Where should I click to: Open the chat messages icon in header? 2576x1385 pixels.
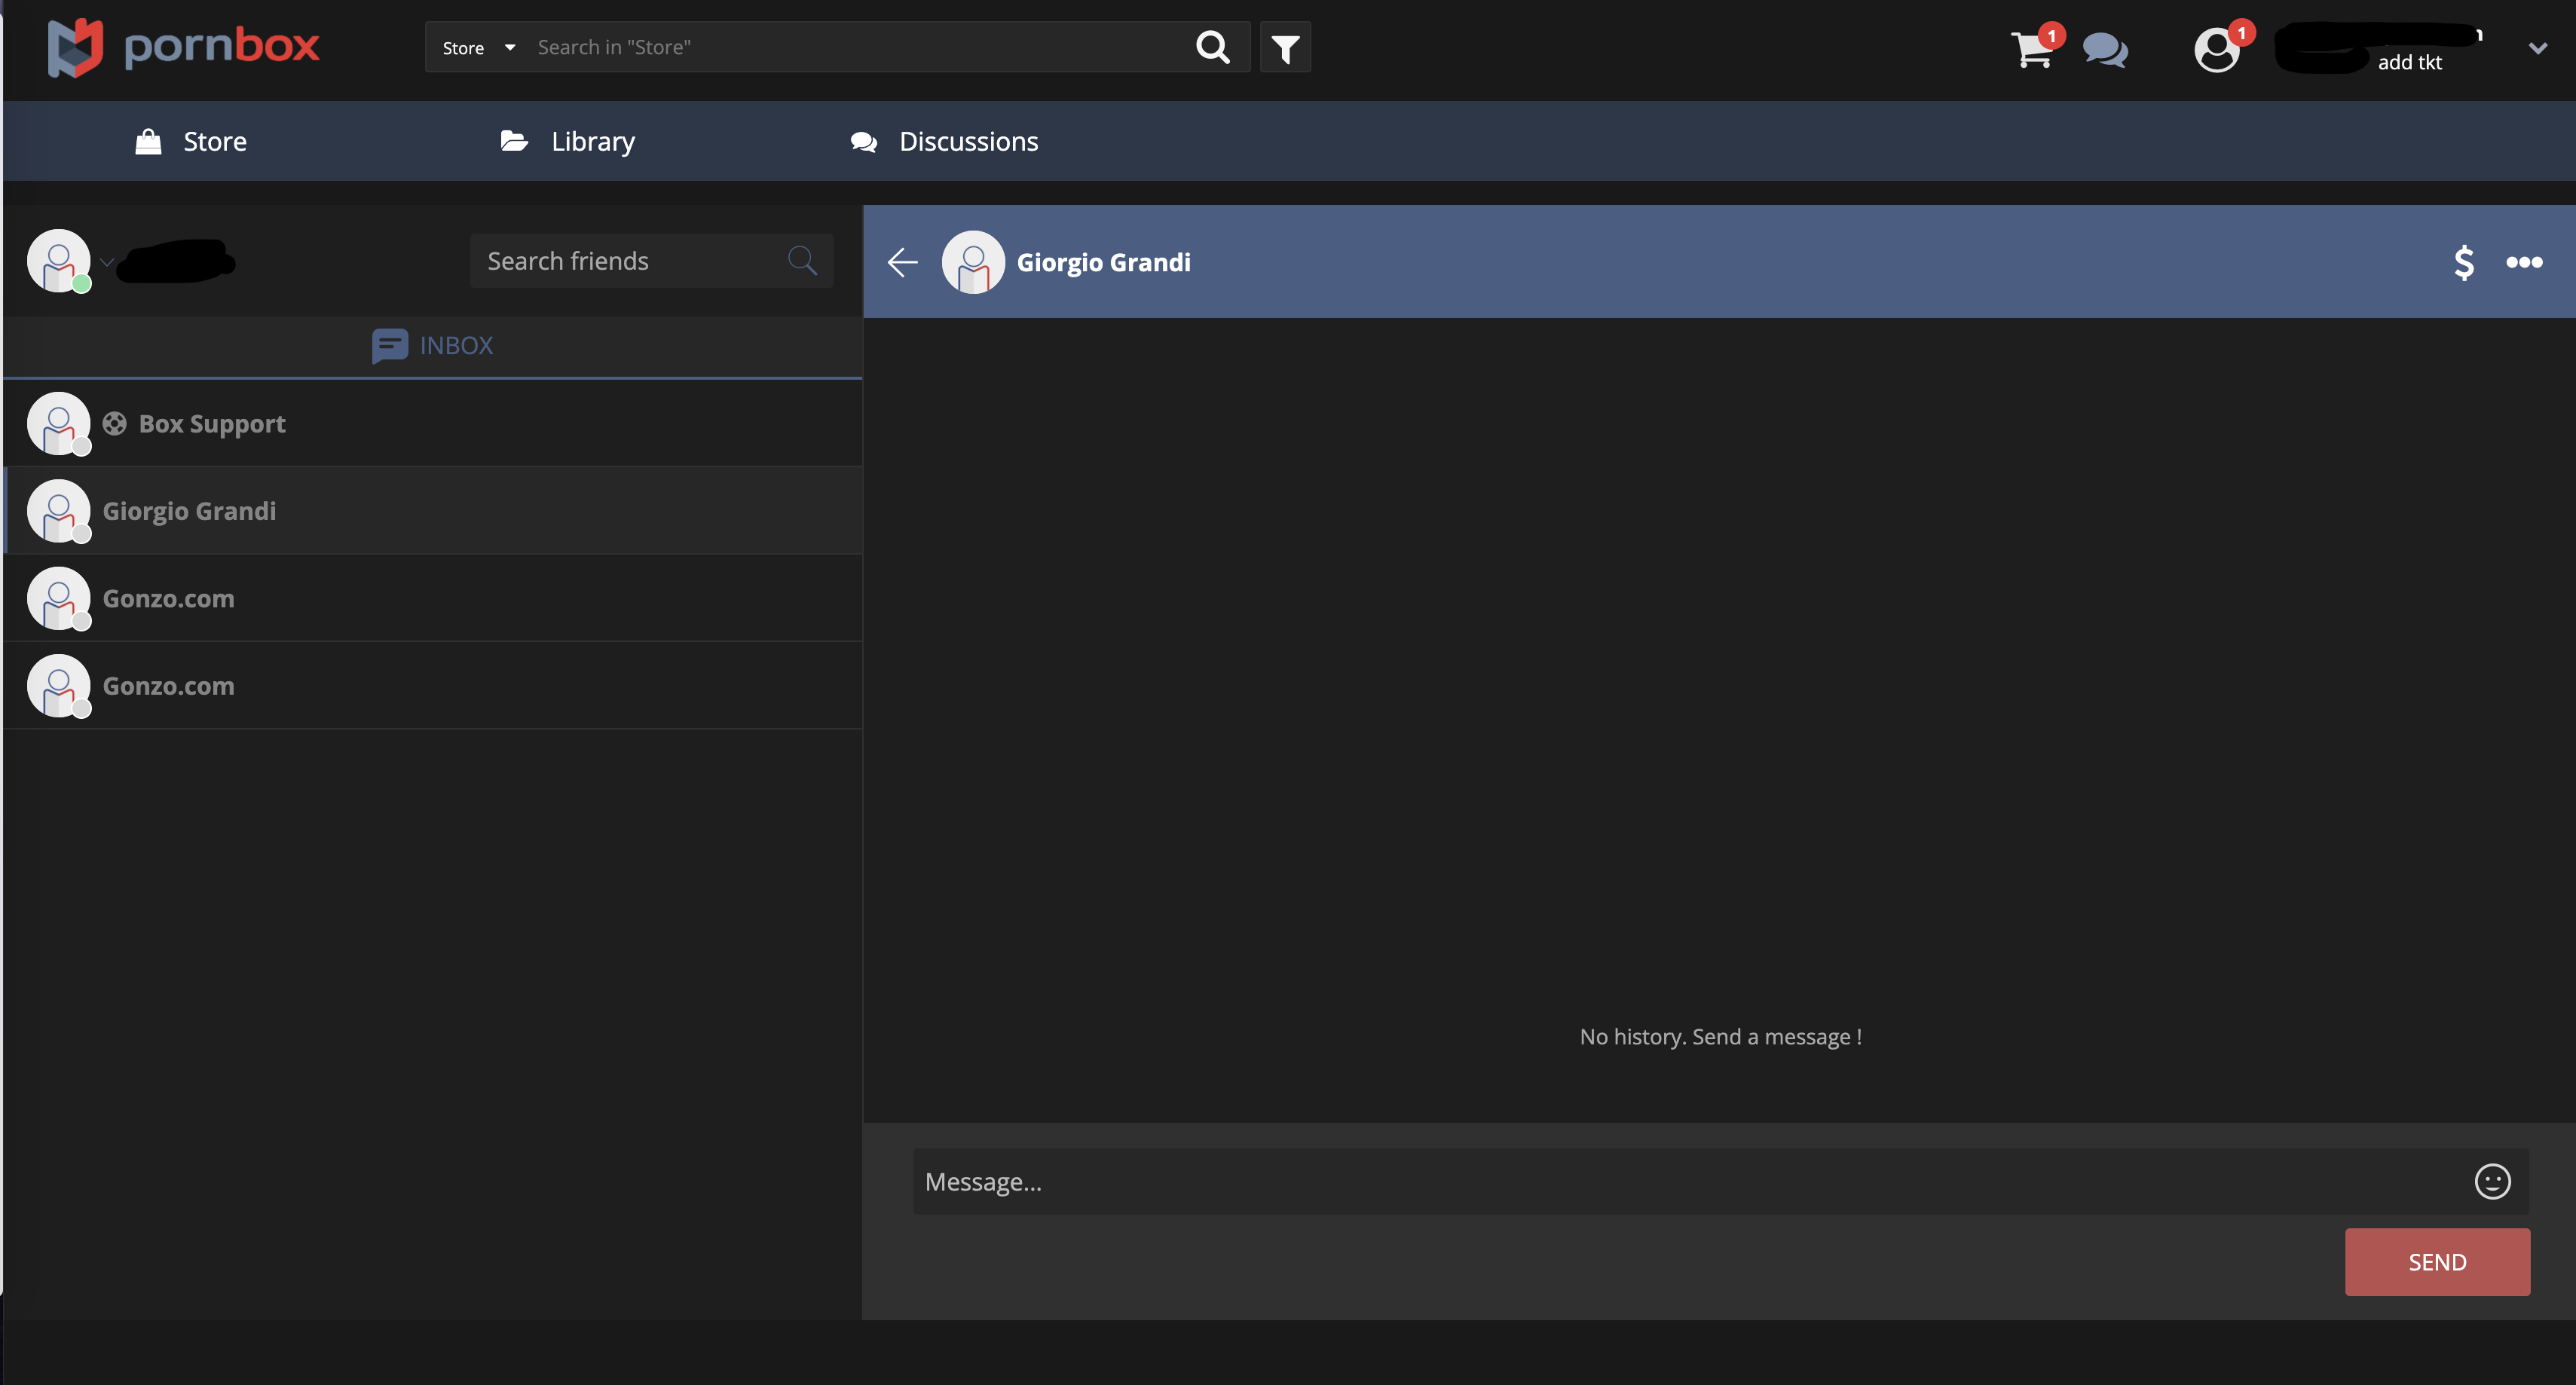point(2105,49)
